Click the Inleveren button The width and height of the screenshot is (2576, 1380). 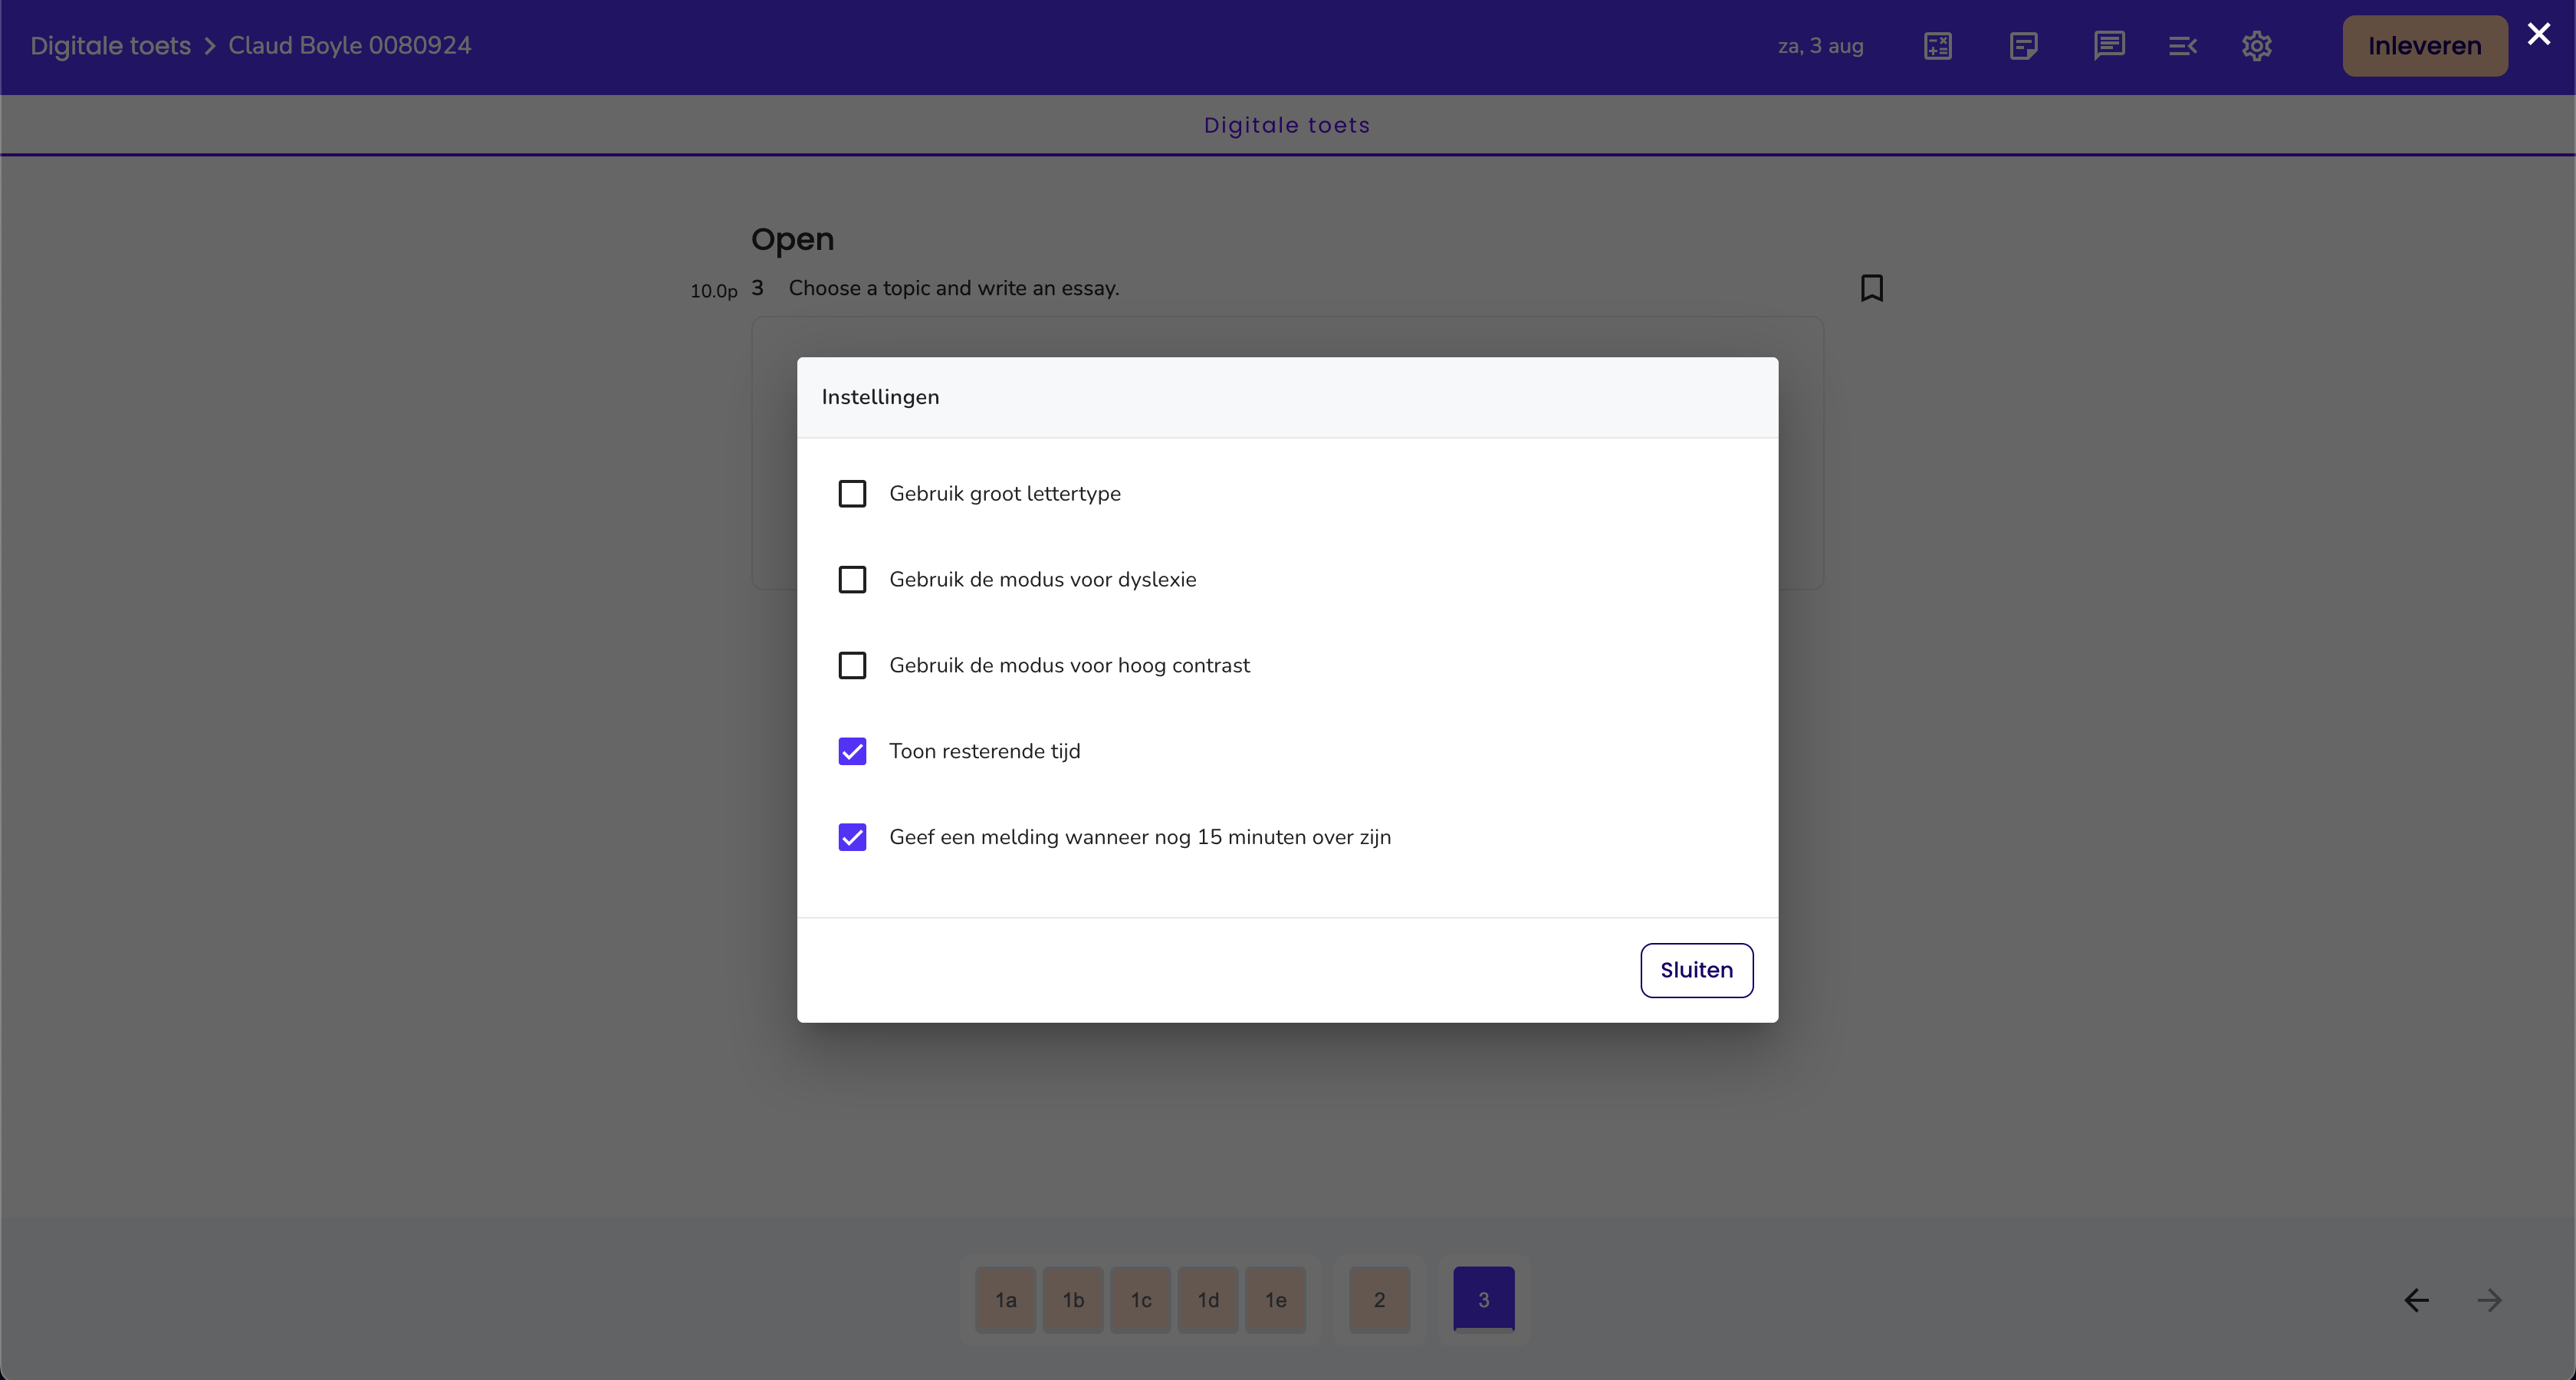[x=2425, y=46]
